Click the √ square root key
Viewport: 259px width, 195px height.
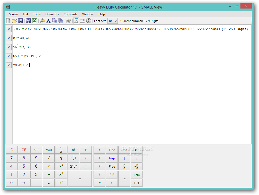[61, 158]
